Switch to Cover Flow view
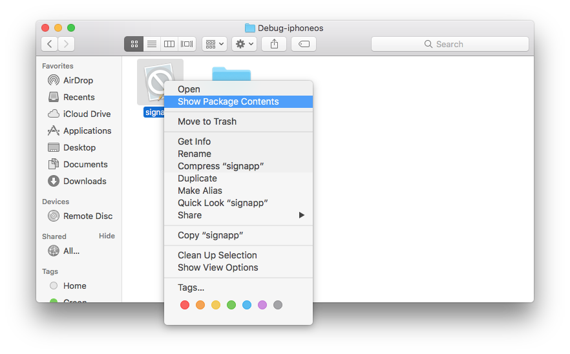This screenshot has width=570, height=354. [x=187, y=44]
